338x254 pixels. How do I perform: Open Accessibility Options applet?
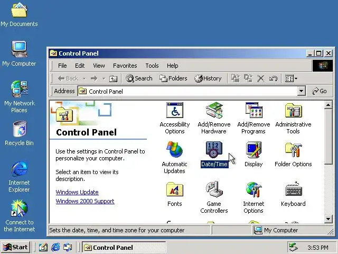[175, 118]
